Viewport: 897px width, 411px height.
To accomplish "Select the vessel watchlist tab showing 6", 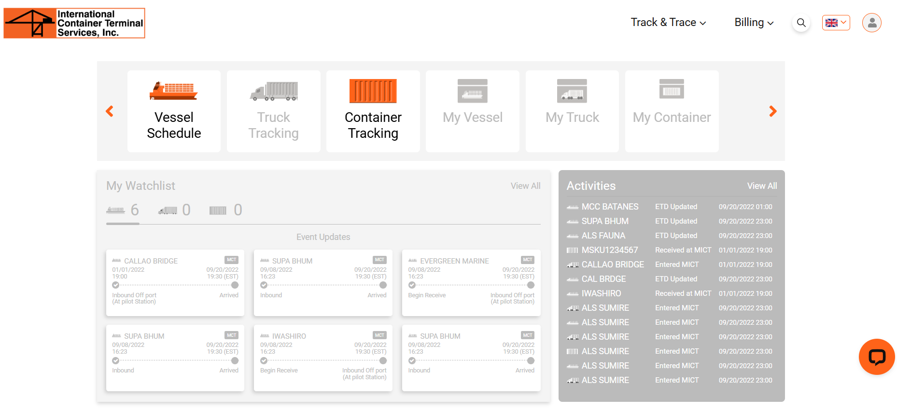I will (123, 210).
